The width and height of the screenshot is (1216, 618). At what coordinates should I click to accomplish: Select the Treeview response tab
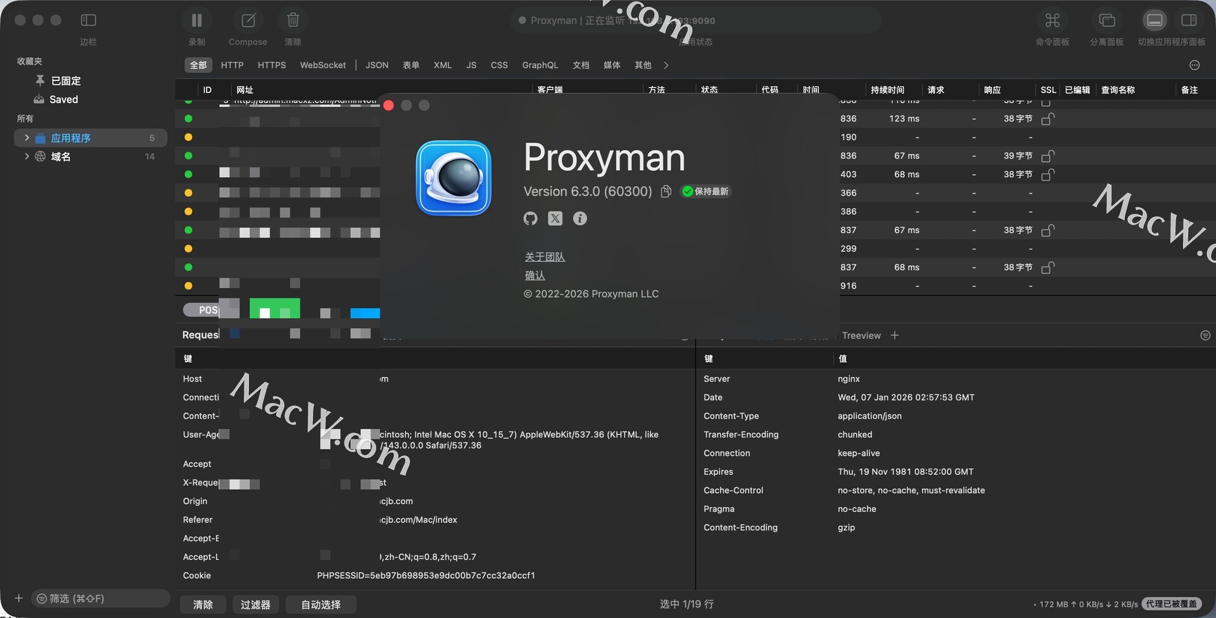[x=861, y=336]
